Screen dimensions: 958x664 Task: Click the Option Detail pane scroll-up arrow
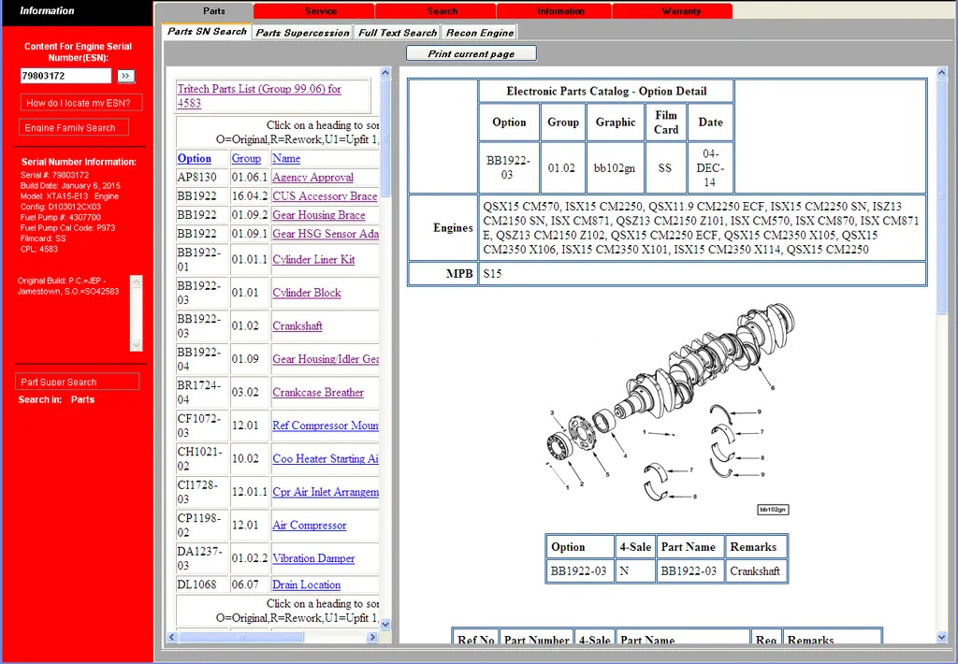coord(941,73)
